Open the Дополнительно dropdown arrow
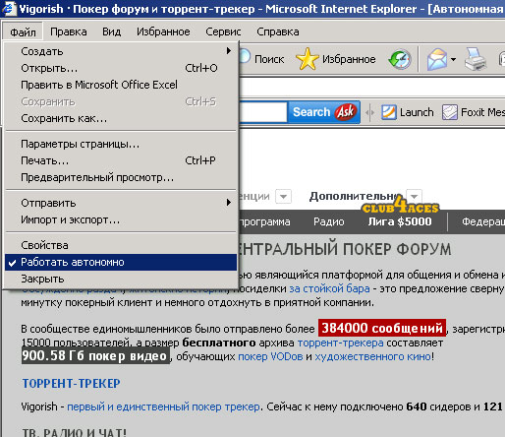The image size is (505, 437). (415, 197)
